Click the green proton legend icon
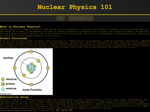The width and height of the screenshot is (150, 112). 3,84
